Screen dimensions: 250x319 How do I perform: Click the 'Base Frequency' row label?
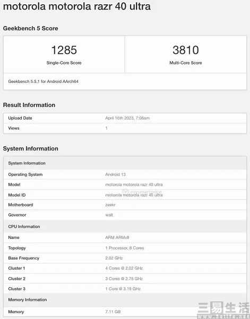(x=23, y=258)
